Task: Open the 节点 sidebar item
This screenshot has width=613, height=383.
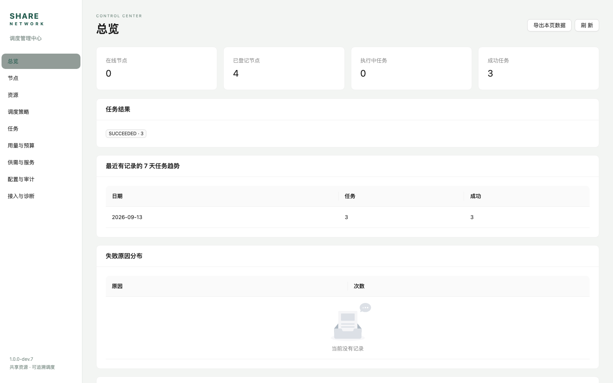Action: click(x=41, y=78)
